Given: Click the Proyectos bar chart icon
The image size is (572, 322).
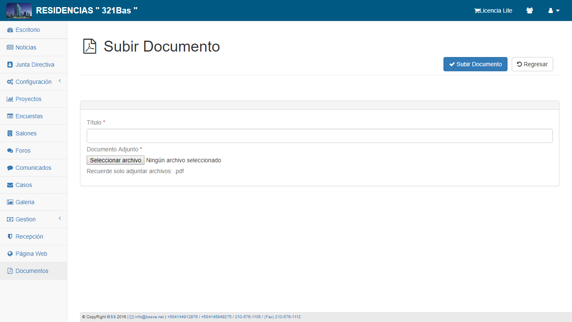Looking at the screenshot, I should (10, 99).
